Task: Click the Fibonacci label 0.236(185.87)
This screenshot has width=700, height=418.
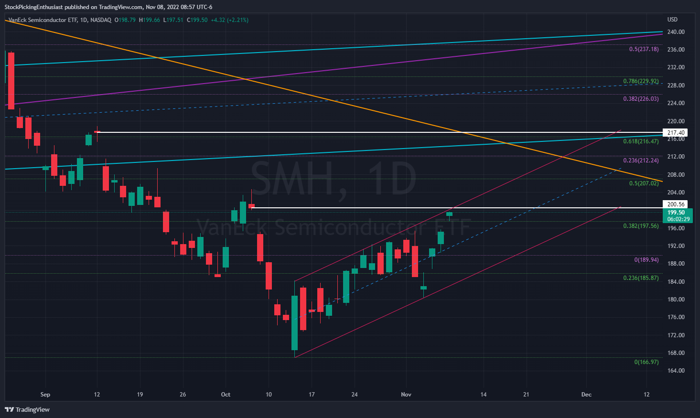Action: pos(641,278)
